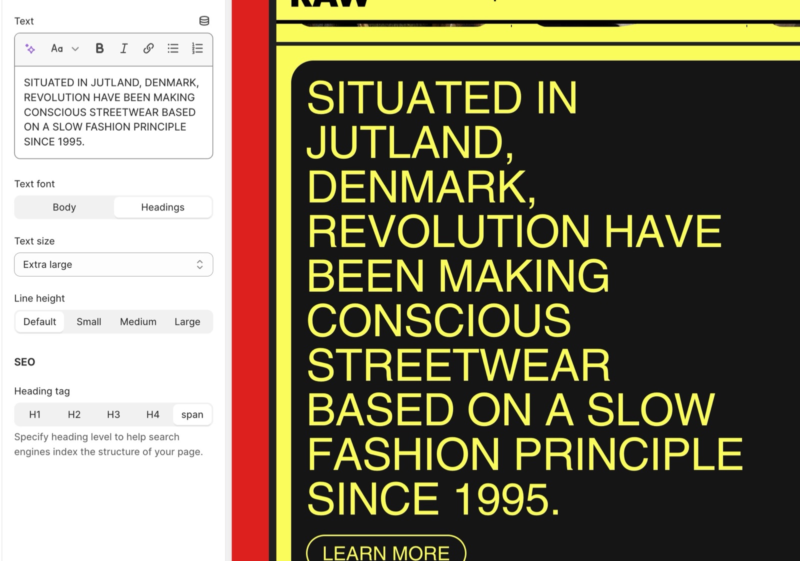Viewport: 800px width, 561px height.
Task: Click the Line height label
Action: (x=39, y=298)
